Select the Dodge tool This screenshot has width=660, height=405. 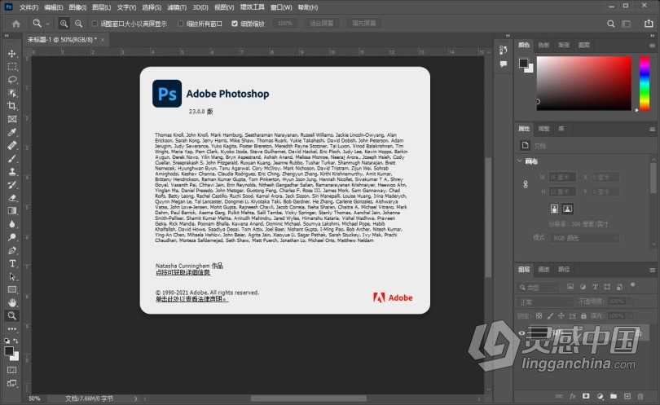(x=11, y=237)
